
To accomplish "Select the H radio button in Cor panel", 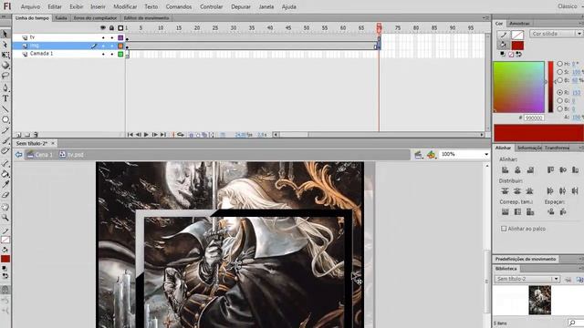I will pyautogui.click(x=559, y=64).
